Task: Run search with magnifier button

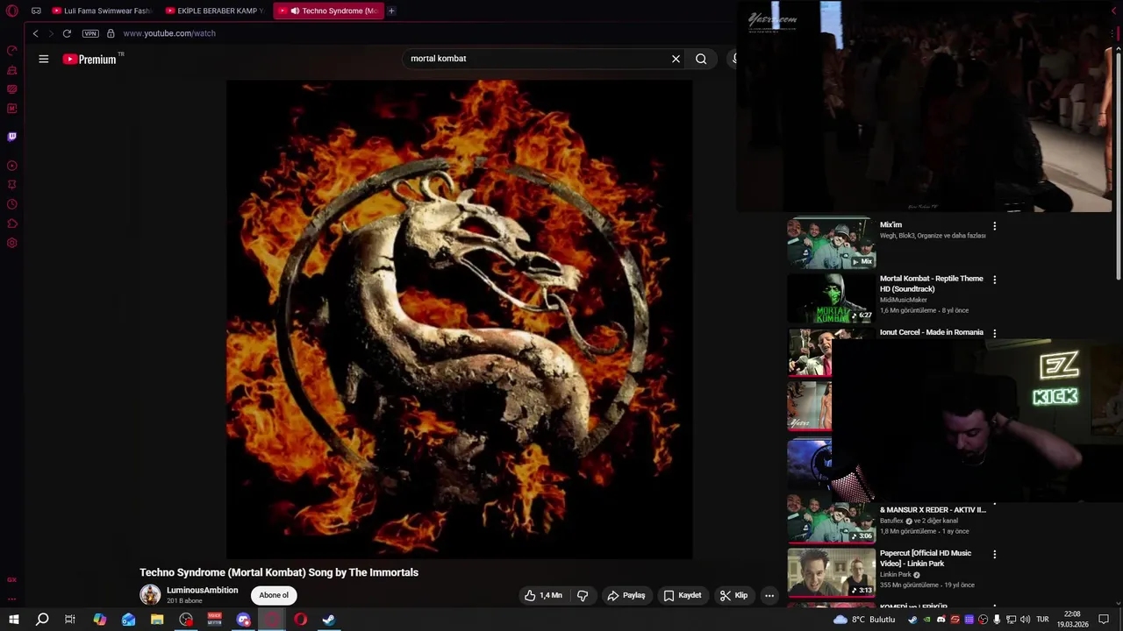Action: pyautogui.click(x=701, y=59)
